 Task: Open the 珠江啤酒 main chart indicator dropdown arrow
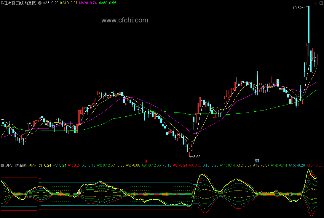click(x=40, y=3)
